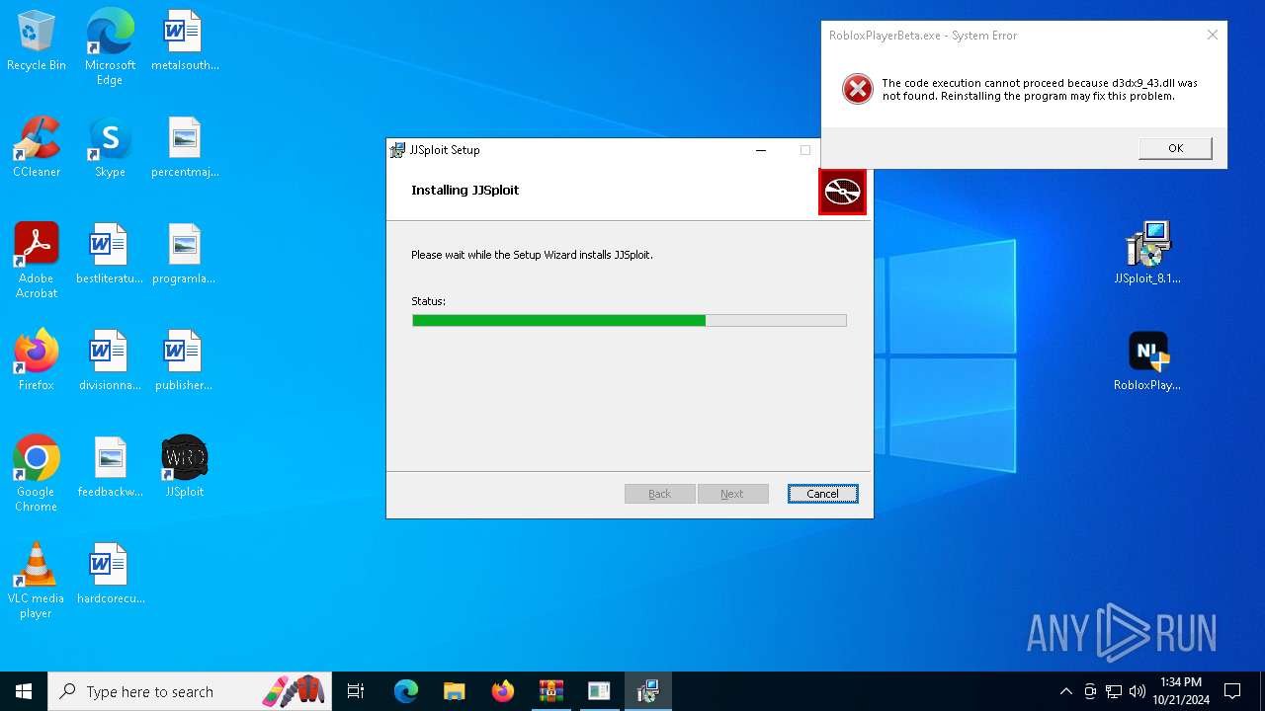Launch VLC media player shortcut
This screenshot has width=1265, height=711.
tap(37, 581)
